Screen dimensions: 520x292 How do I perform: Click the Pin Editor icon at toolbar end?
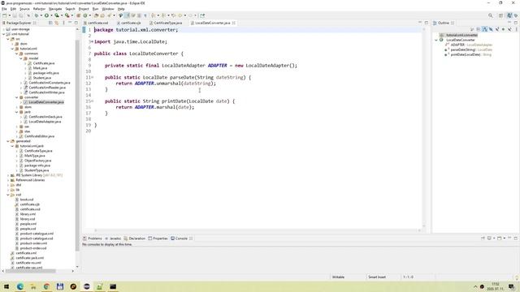coord(202,15)
